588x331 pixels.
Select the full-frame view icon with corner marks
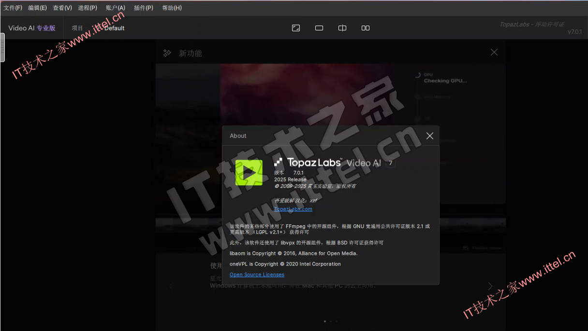click(x=296, y=28)
